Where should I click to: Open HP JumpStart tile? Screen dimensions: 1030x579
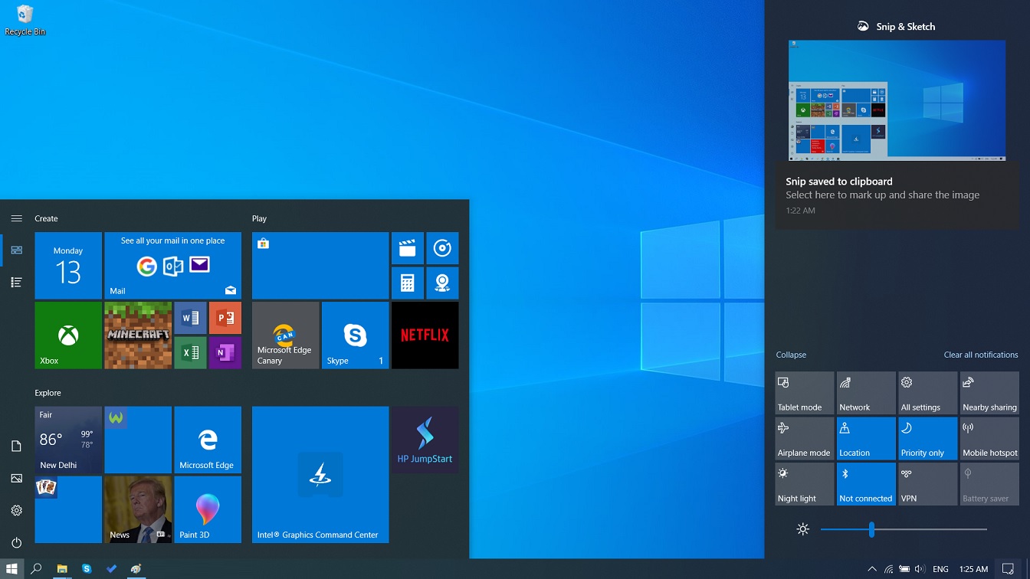coord(425,440)
